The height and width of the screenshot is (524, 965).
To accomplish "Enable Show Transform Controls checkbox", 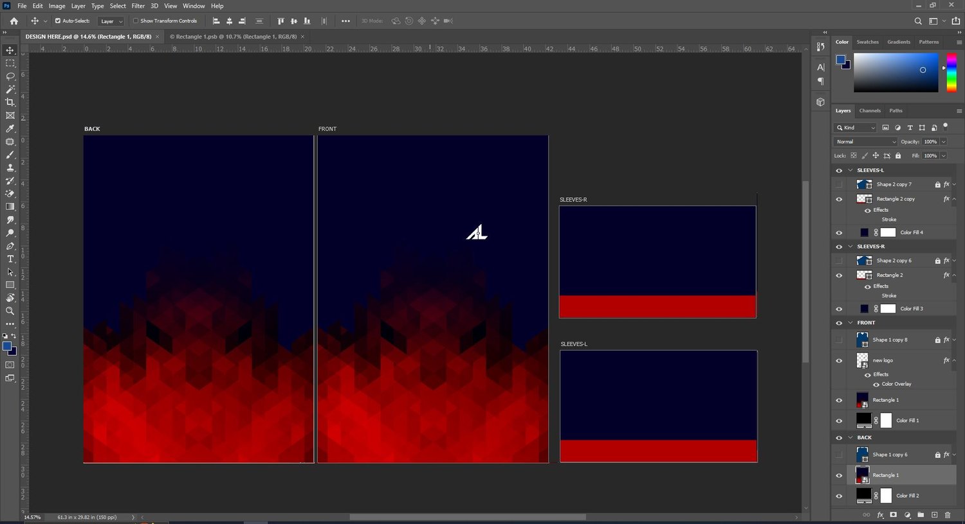I will pyautogui.click(x=136, y=21).
